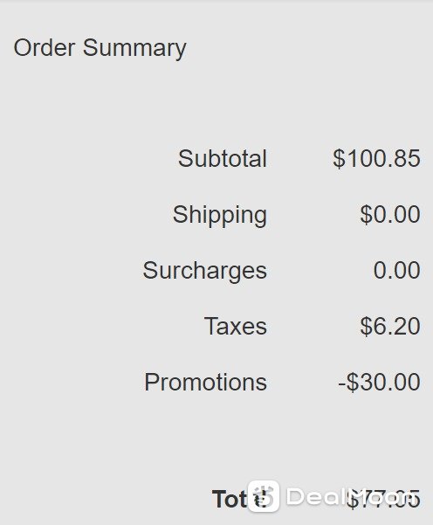Select the Taxes label
The height and width of the screenshot is (525, 433).
pyautogui.click(x=236, y=326)
